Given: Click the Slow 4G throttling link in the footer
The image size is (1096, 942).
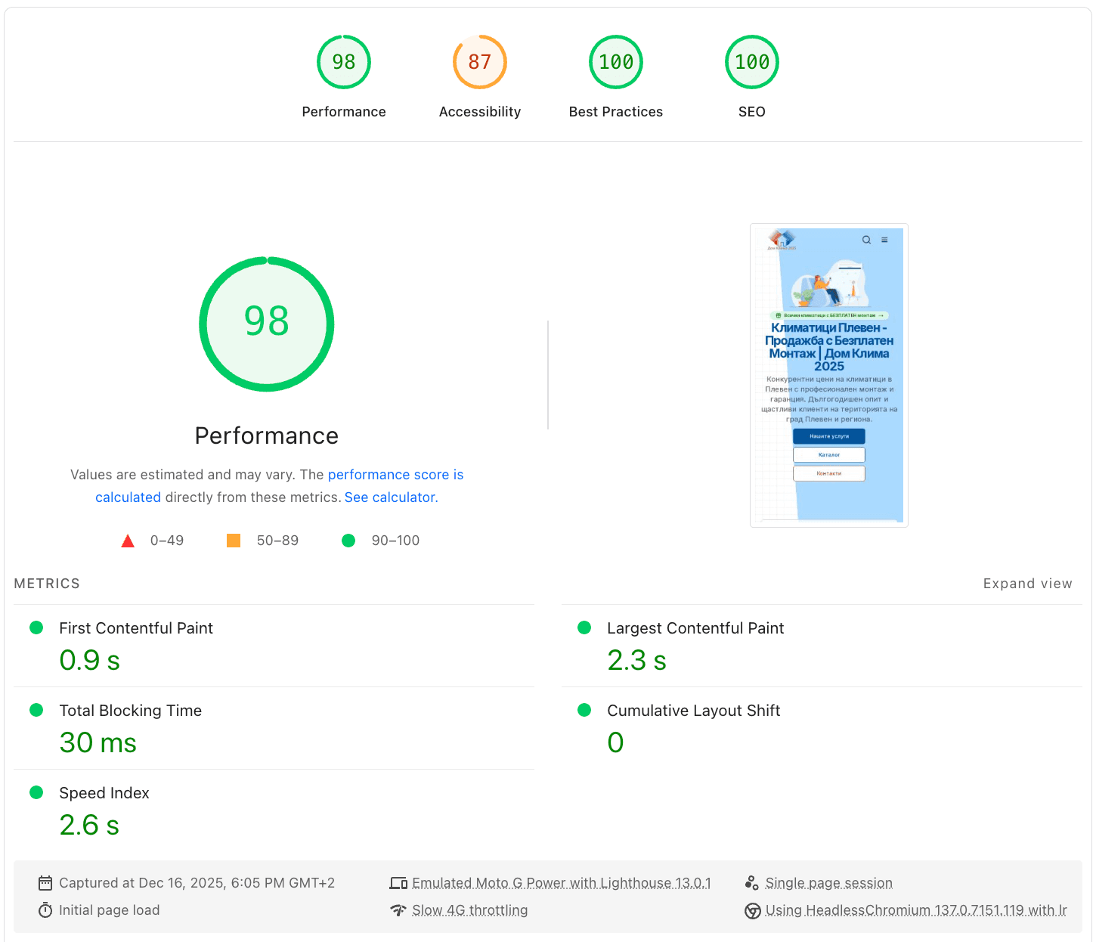Looking at the screenshot, I should (470, 909).
